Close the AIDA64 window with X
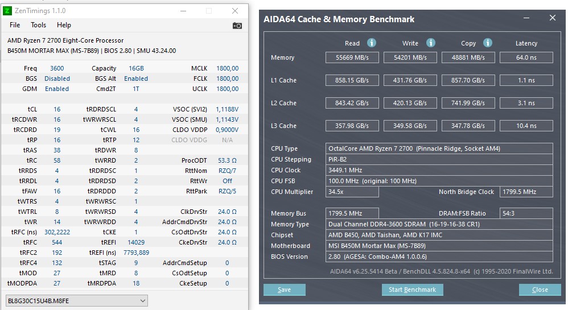 (x=553, y=18)
